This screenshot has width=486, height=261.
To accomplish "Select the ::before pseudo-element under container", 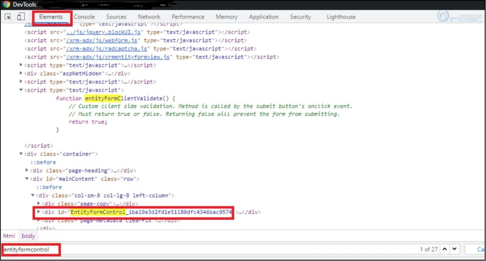I will (43, 162).
